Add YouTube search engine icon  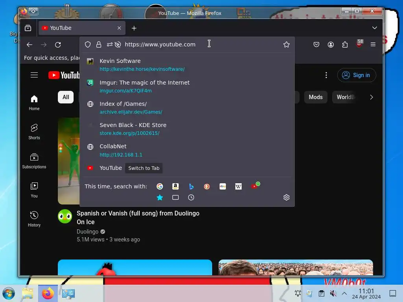click(x=255, y=186)
